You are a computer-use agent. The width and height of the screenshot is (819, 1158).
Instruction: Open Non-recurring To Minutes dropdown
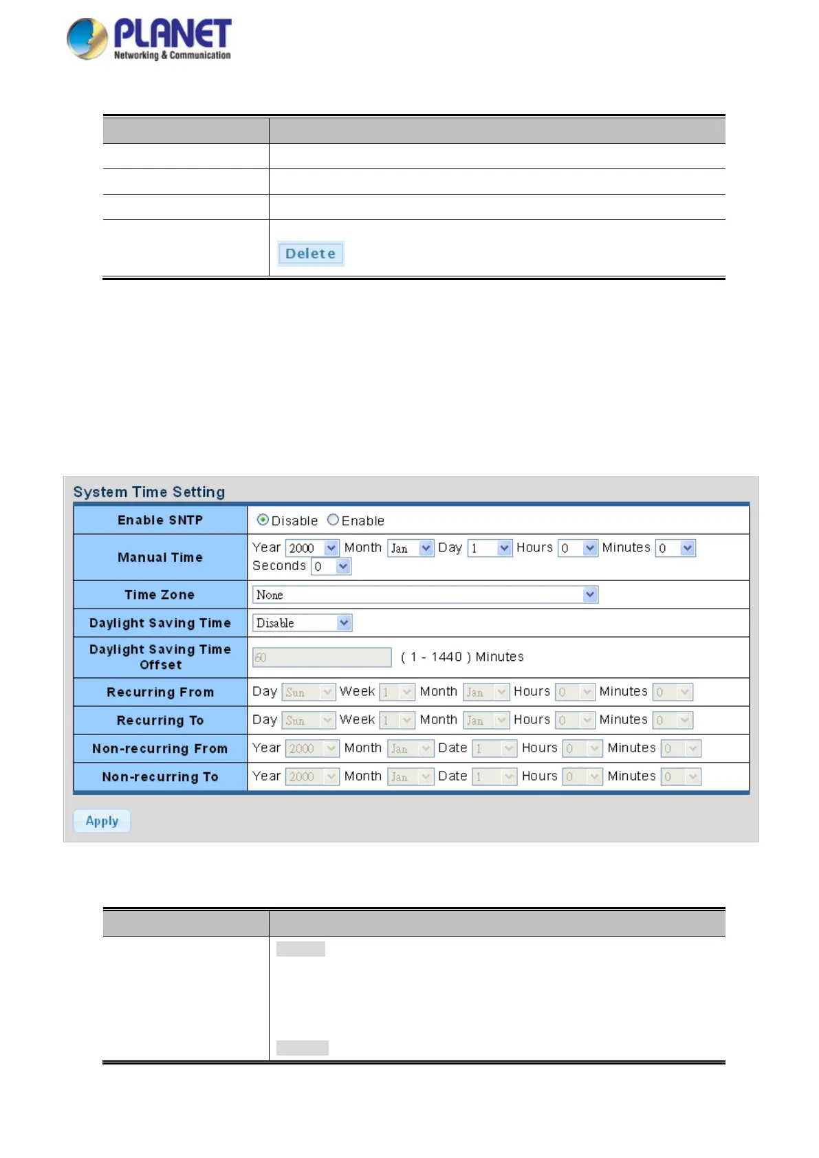pos(681,776)
